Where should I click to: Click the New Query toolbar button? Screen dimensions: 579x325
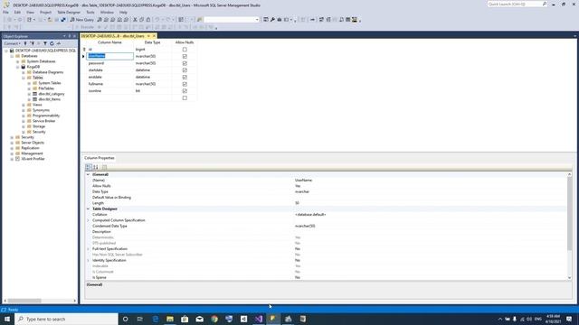click(x=82, y=20)
